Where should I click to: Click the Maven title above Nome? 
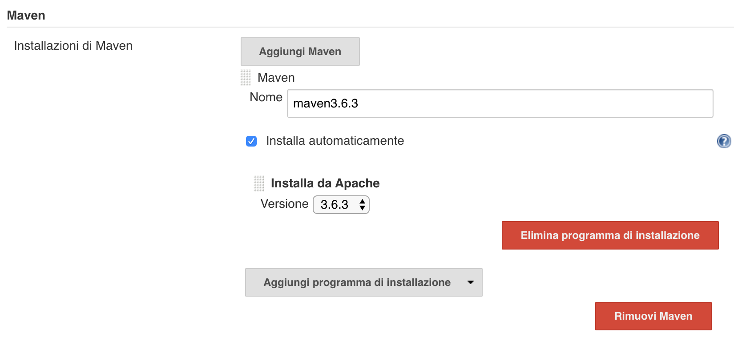click(x=276, y=78)
